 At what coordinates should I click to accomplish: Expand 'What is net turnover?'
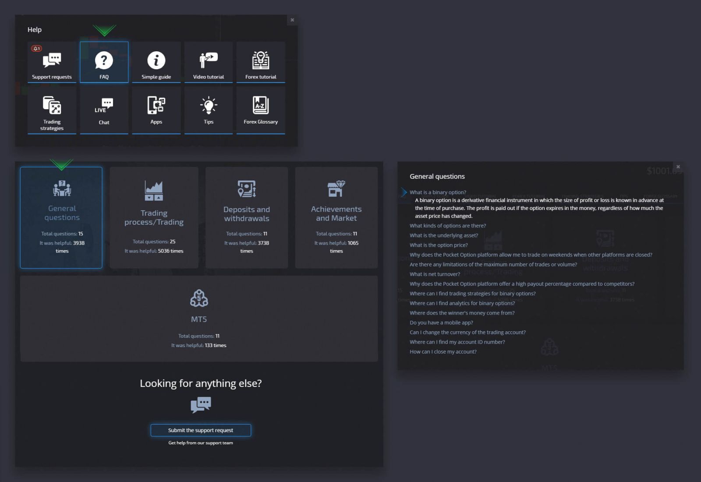pyautogui.click(x=435, y=274)
